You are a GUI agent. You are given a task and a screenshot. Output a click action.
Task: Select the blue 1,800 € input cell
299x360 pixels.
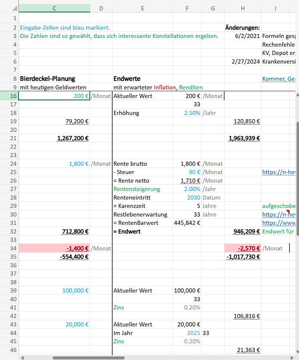click(x=54, y=164)
